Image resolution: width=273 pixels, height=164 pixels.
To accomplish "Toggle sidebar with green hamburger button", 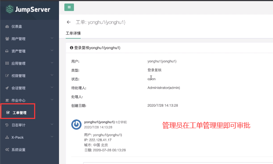I will [69, 7].
